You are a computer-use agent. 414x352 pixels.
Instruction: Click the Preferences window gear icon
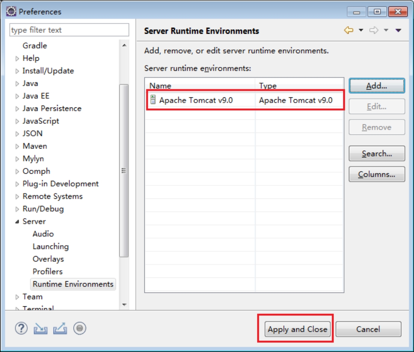[11, 11]
